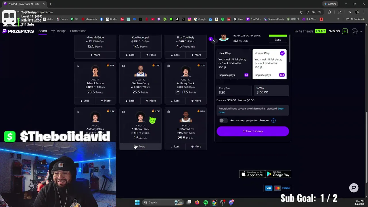Open the Gemini button in Chrome
The height and width of the screenshot is (207, 368).
pos(329,4)
